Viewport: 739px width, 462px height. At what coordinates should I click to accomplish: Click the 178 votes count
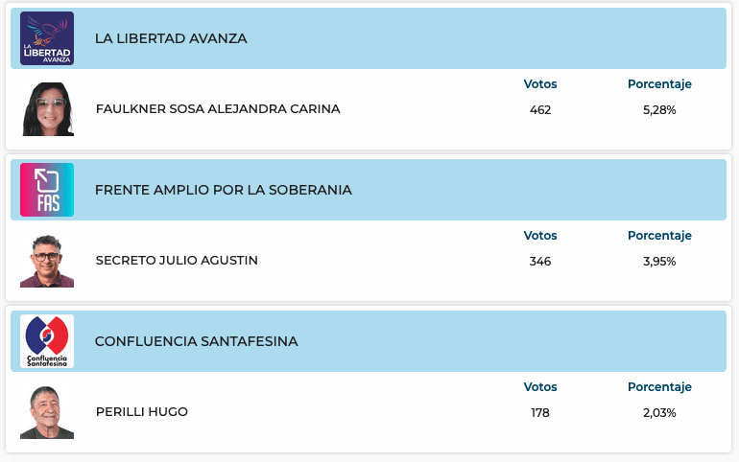click(x=540, y=413)
